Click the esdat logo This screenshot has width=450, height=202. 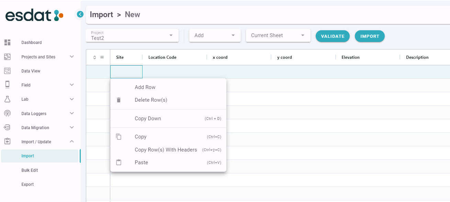point(34,15)
